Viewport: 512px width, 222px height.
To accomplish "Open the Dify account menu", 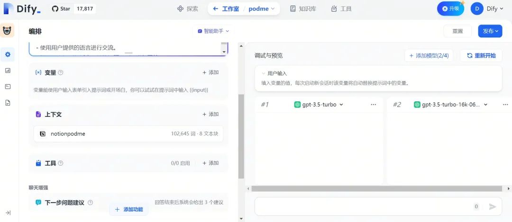I will click(494, 9).
